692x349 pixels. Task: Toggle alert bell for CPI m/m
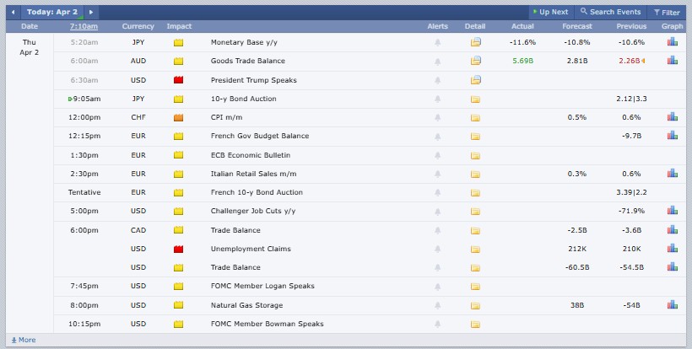pyautogui.click(x=437, y=117)
